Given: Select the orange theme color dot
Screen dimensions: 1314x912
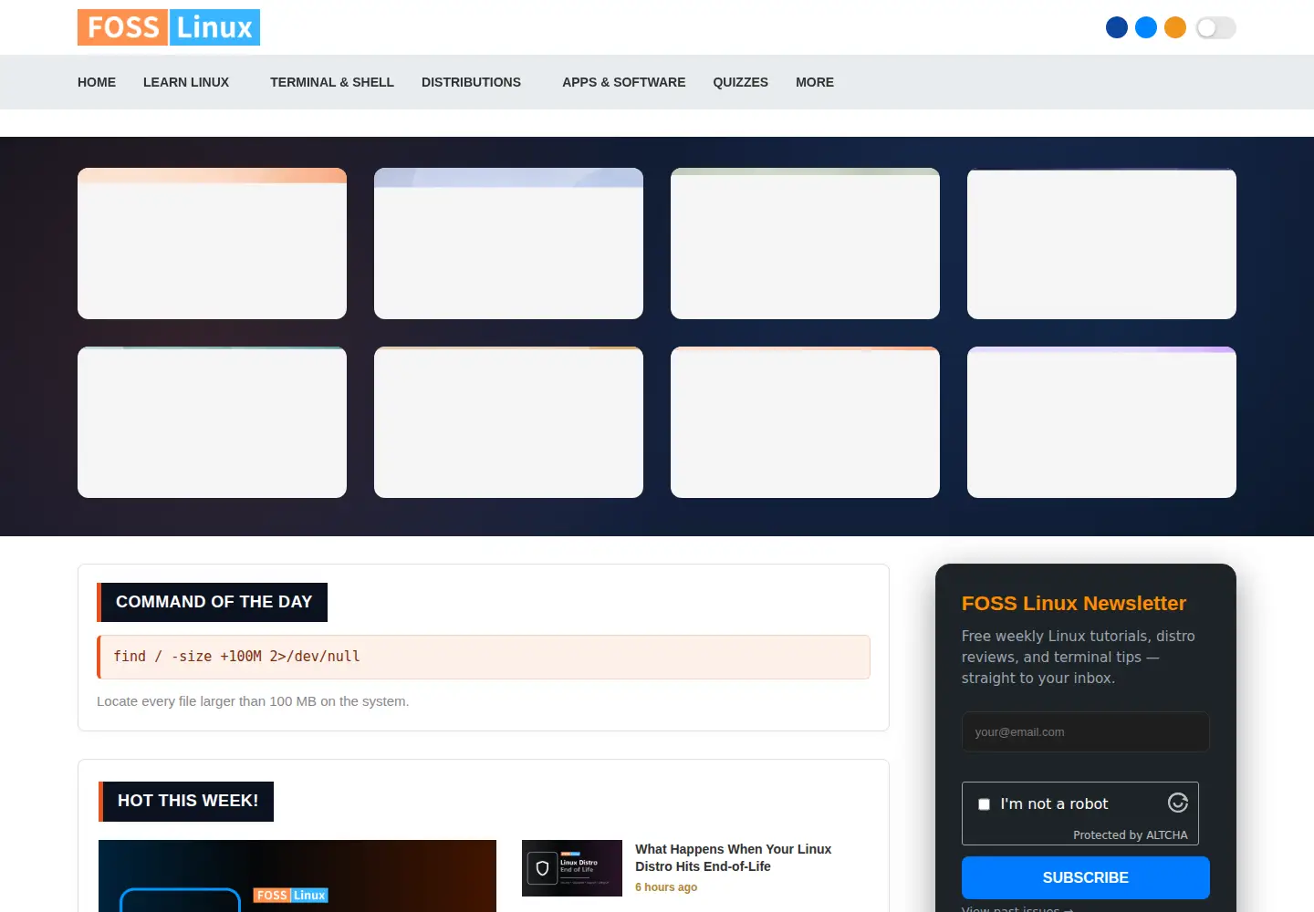Looking at the screenshot, I should coord(1175,27).
